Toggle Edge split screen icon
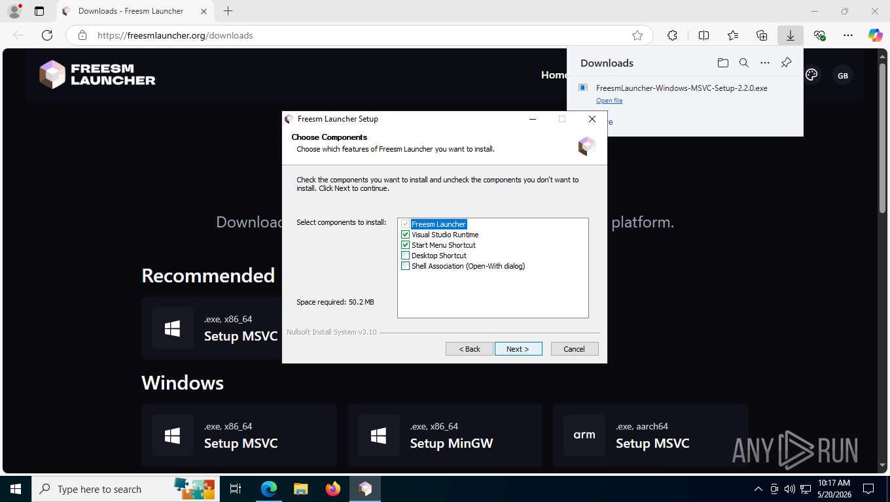 pyautogui.click(x=703, y=35)
